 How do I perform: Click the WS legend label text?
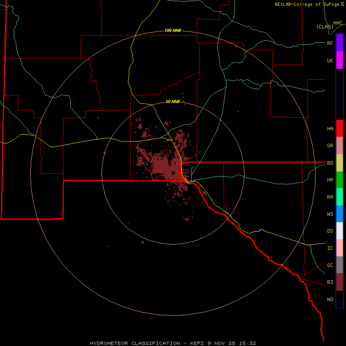pyautogui.click(x=330, y=214)
